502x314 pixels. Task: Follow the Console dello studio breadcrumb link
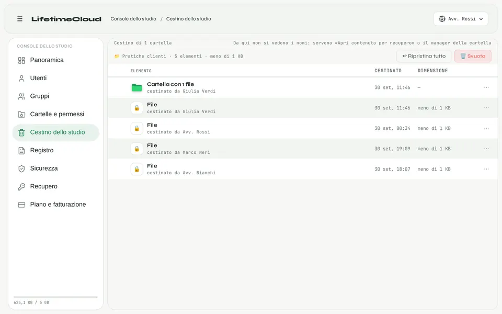[133, 19]
